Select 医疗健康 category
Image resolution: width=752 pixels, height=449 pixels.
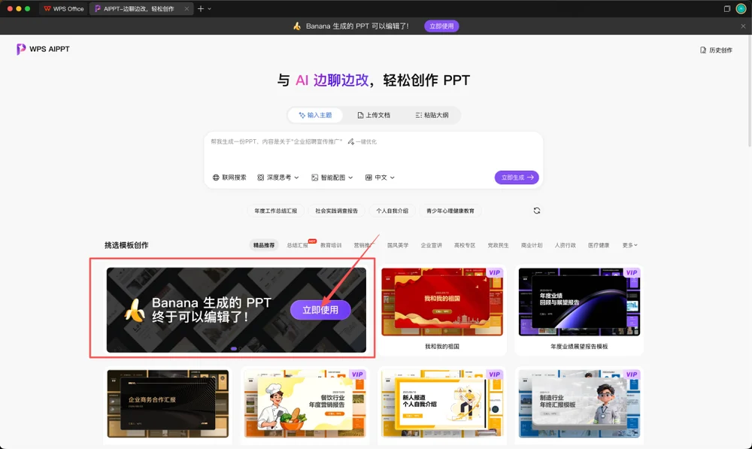[599, 245]
